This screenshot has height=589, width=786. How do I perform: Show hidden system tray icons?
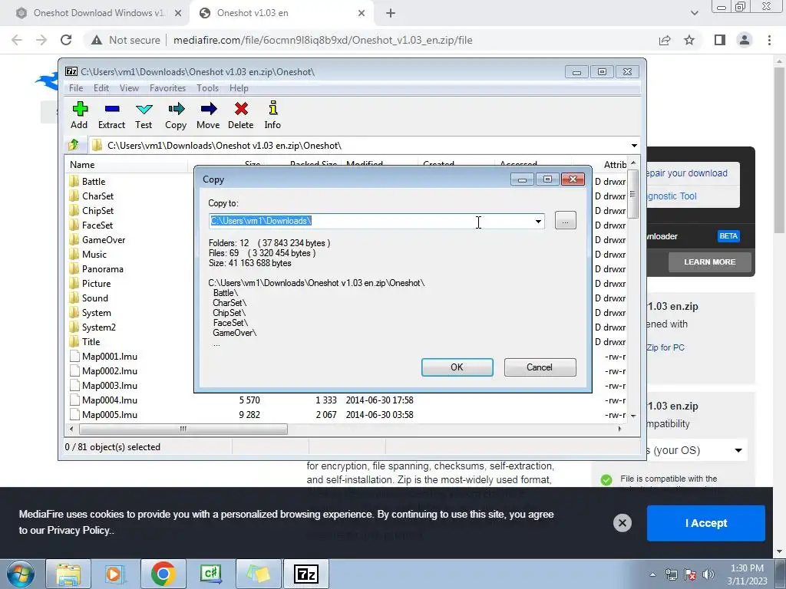point(652,574)
